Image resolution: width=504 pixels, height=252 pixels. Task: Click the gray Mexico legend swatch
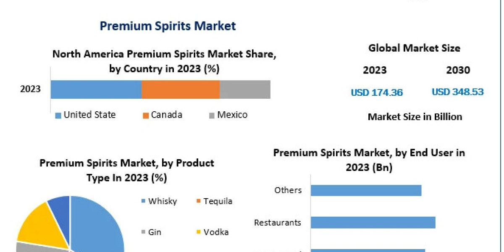(211, 115)
